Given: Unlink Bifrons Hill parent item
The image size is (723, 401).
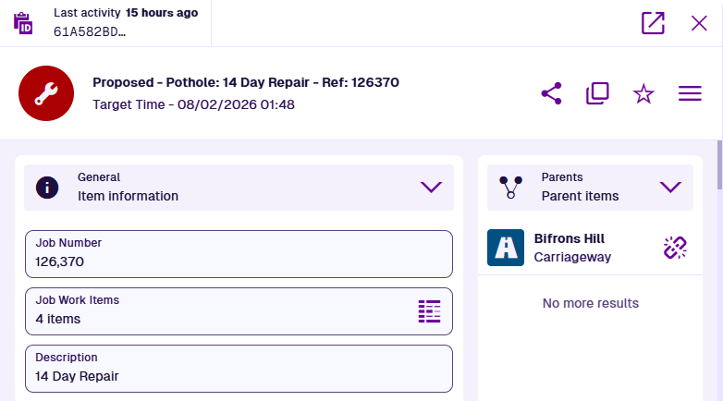Looking at the screenshot, I should coord(676,248).
